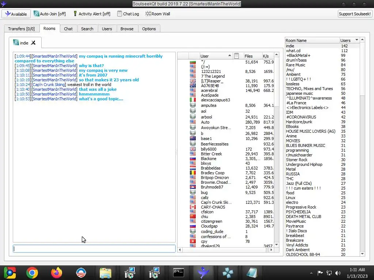Click the Available status button
This screenshot has width=374, height=280.
click(x=16, y=14)
